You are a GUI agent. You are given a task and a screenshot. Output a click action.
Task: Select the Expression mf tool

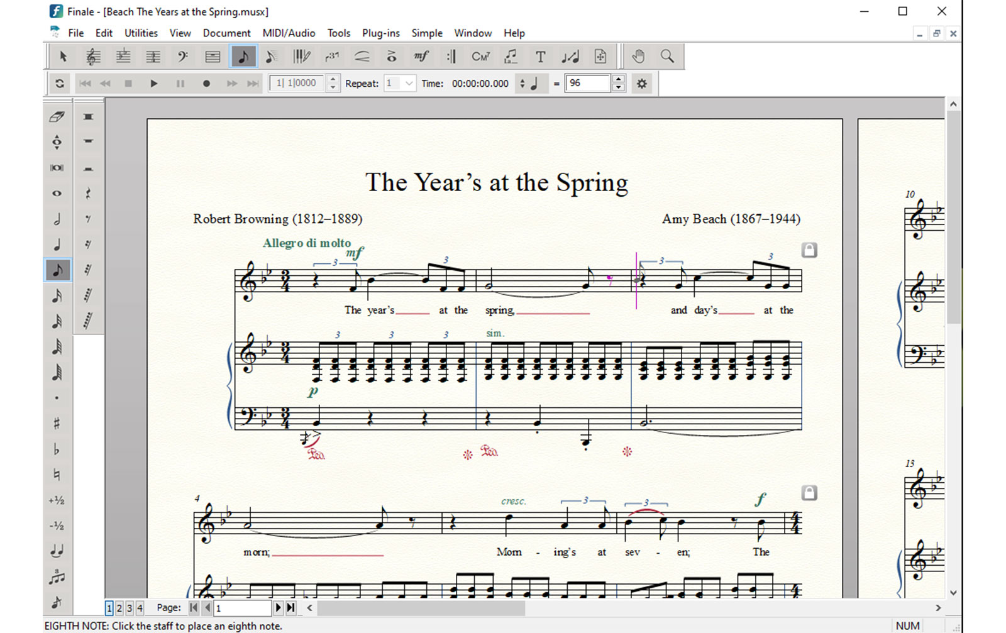421,57
